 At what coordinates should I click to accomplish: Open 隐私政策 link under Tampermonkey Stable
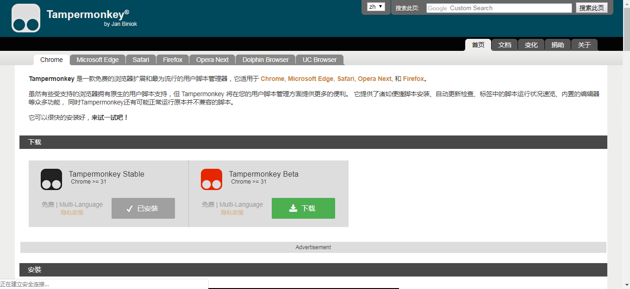tap(72, 213)
